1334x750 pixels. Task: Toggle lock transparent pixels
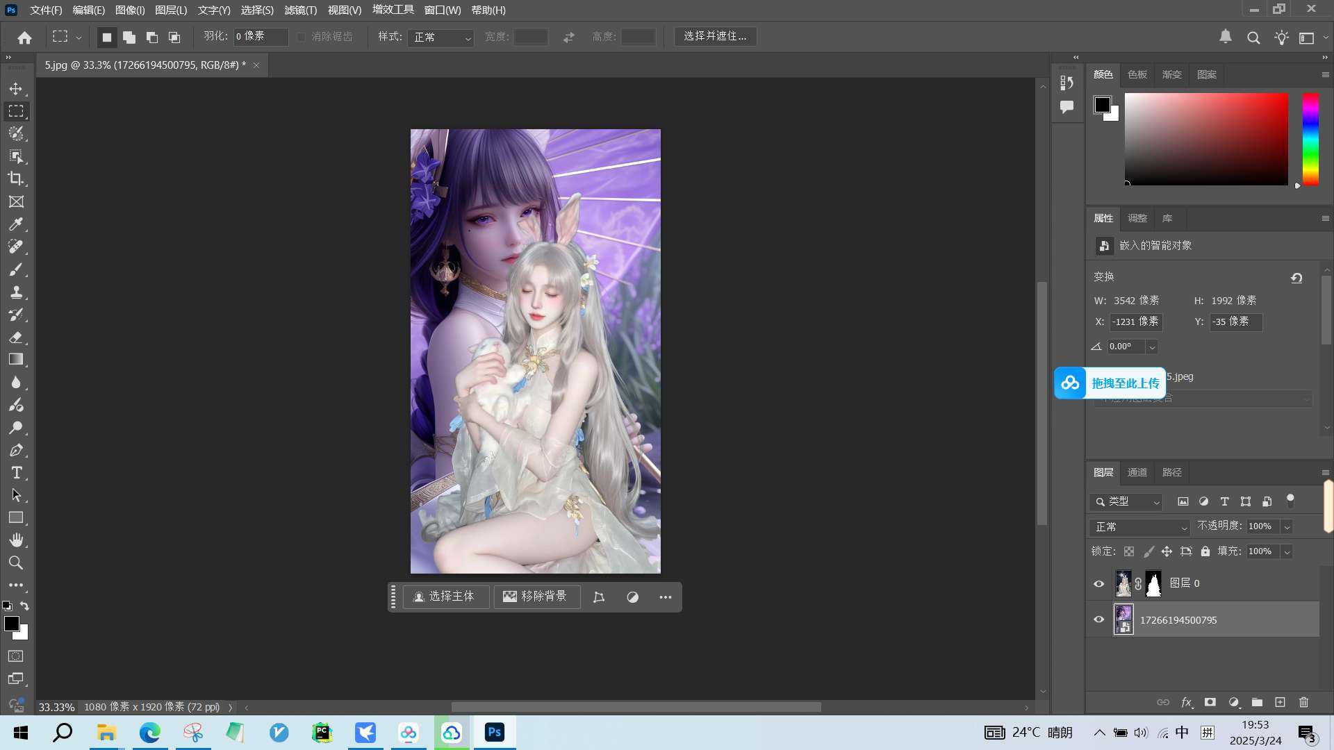click(x=1129, y=551)
